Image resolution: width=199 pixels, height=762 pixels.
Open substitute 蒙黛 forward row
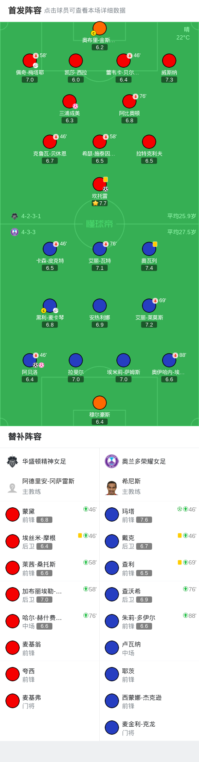coord(50,515)
